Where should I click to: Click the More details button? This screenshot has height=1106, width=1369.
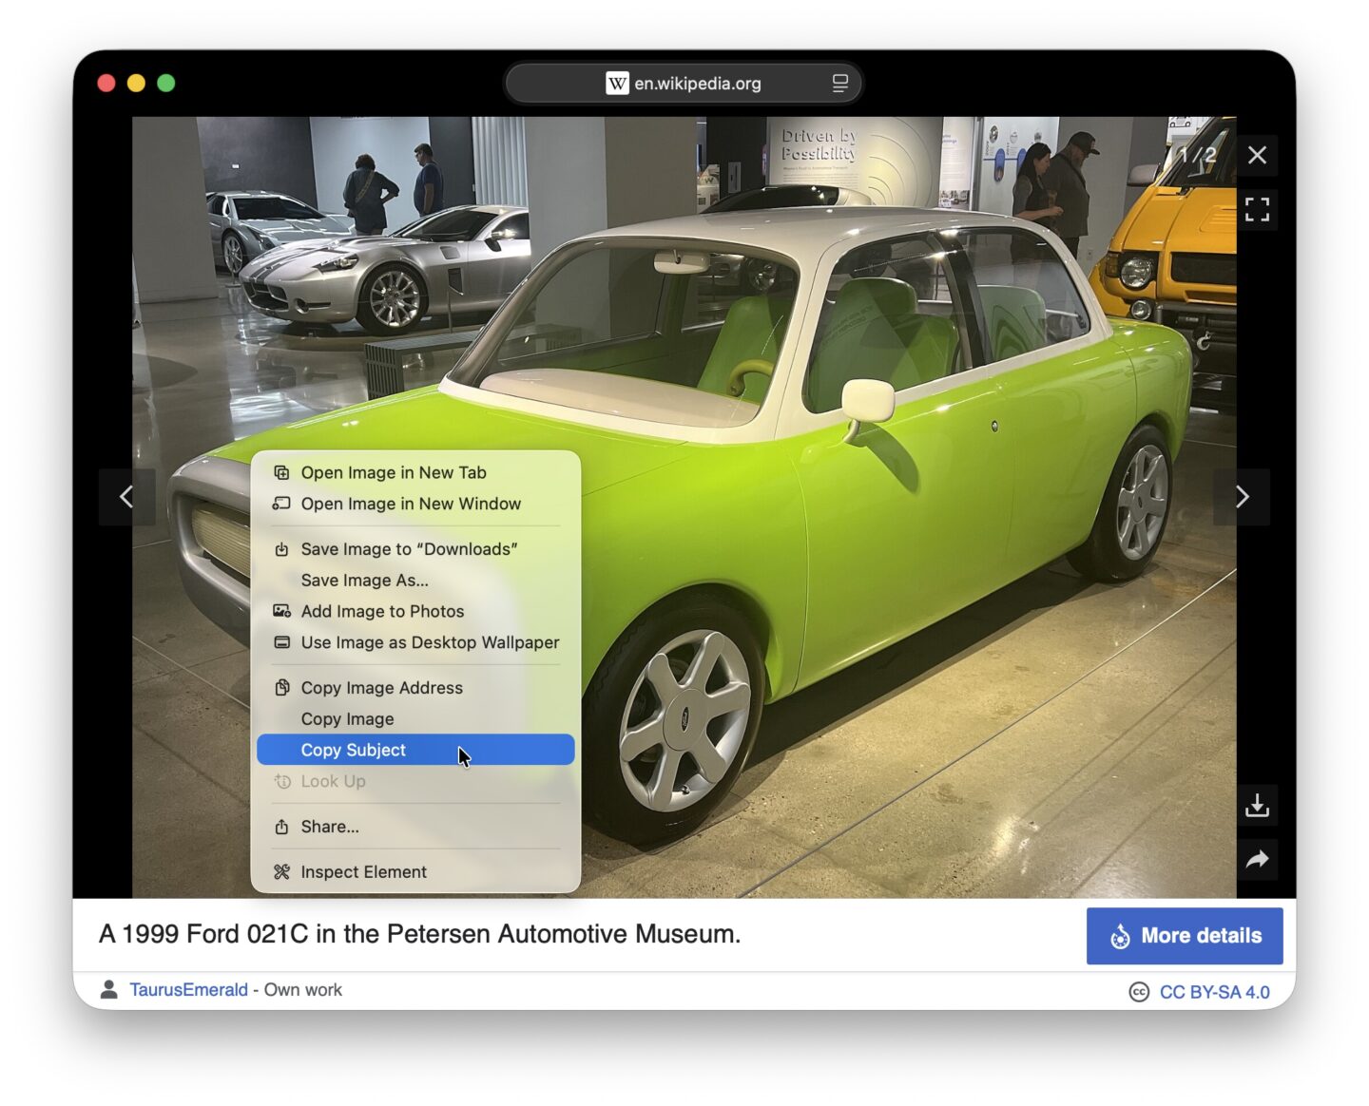coord(1185,936)
